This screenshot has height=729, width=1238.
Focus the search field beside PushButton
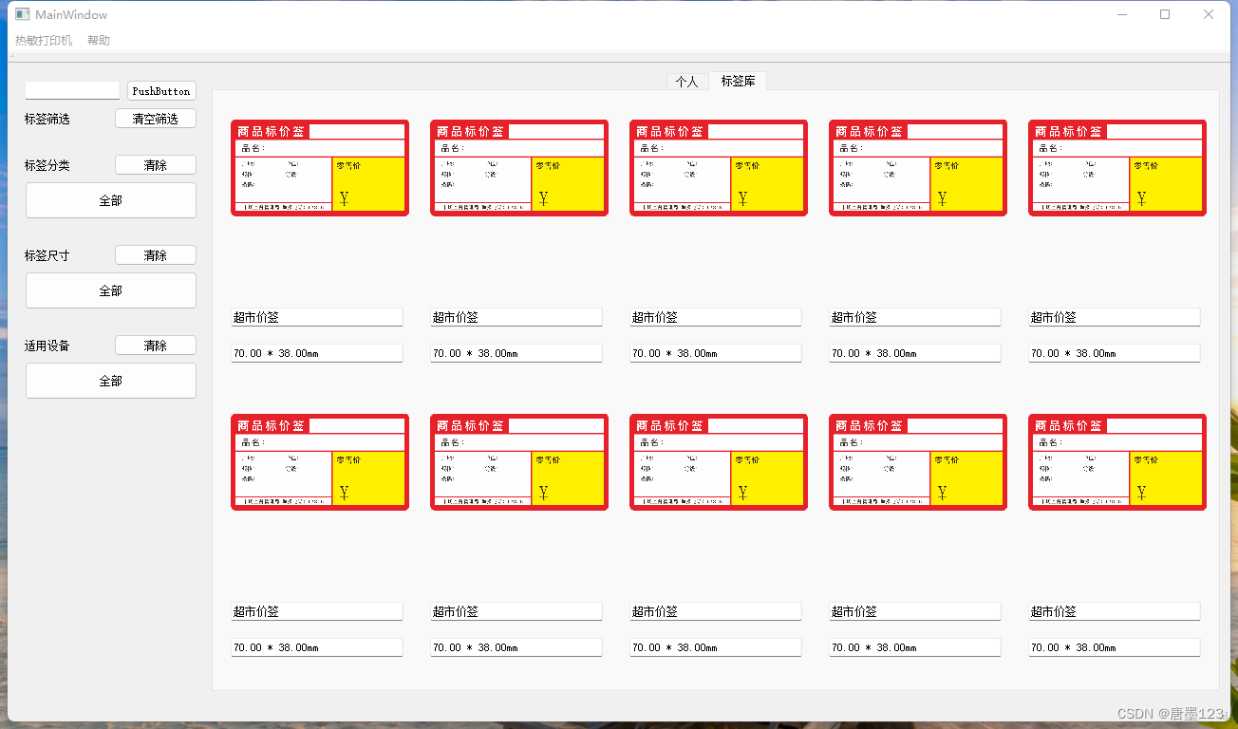tap(72, 90)
